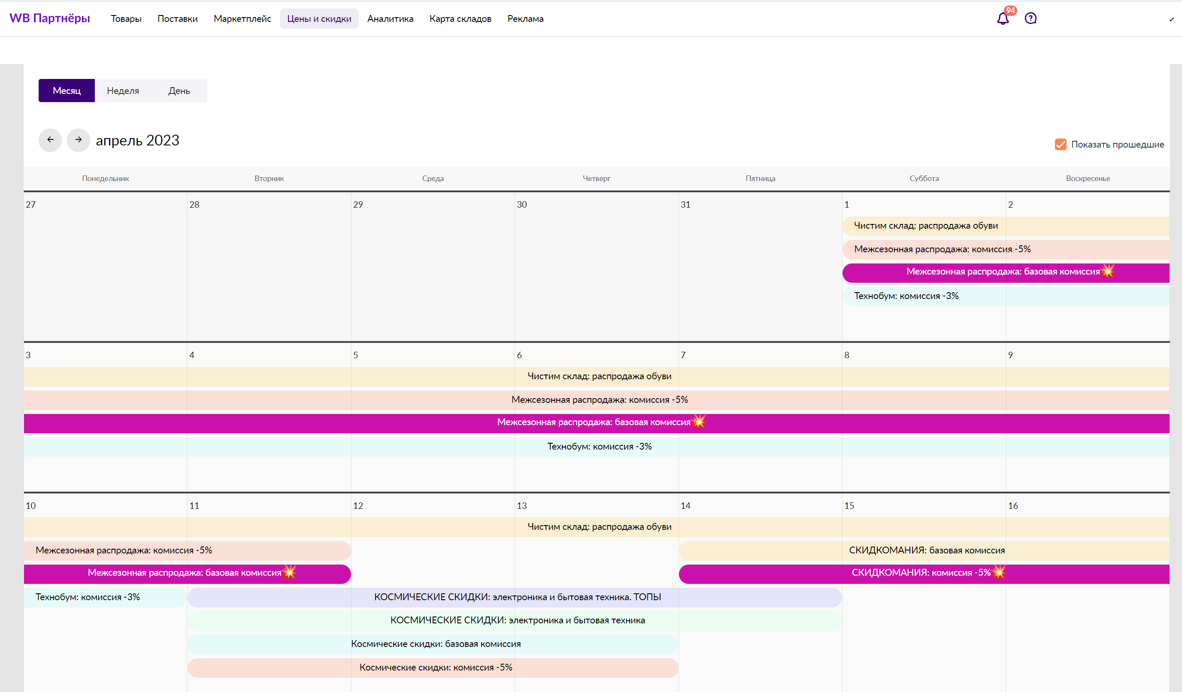Open 'Космические скидки: базовая комиссия' event
This screenshot has height=692, width=1182.
(x=433, y=644)
